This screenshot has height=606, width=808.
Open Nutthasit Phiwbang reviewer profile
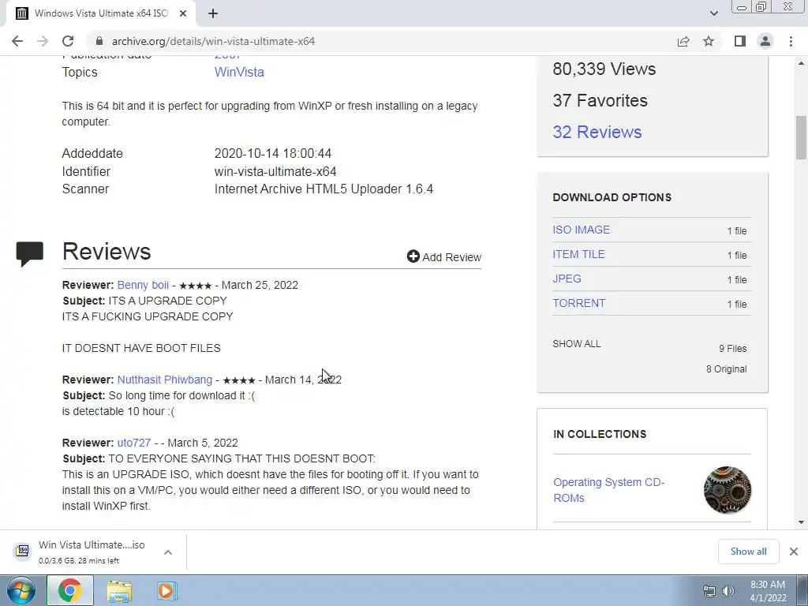click(x=165, y=380)
